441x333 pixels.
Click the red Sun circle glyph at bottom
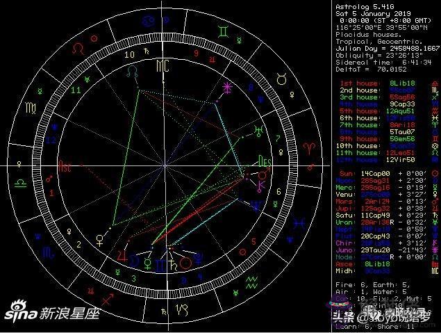click(185, 263)
